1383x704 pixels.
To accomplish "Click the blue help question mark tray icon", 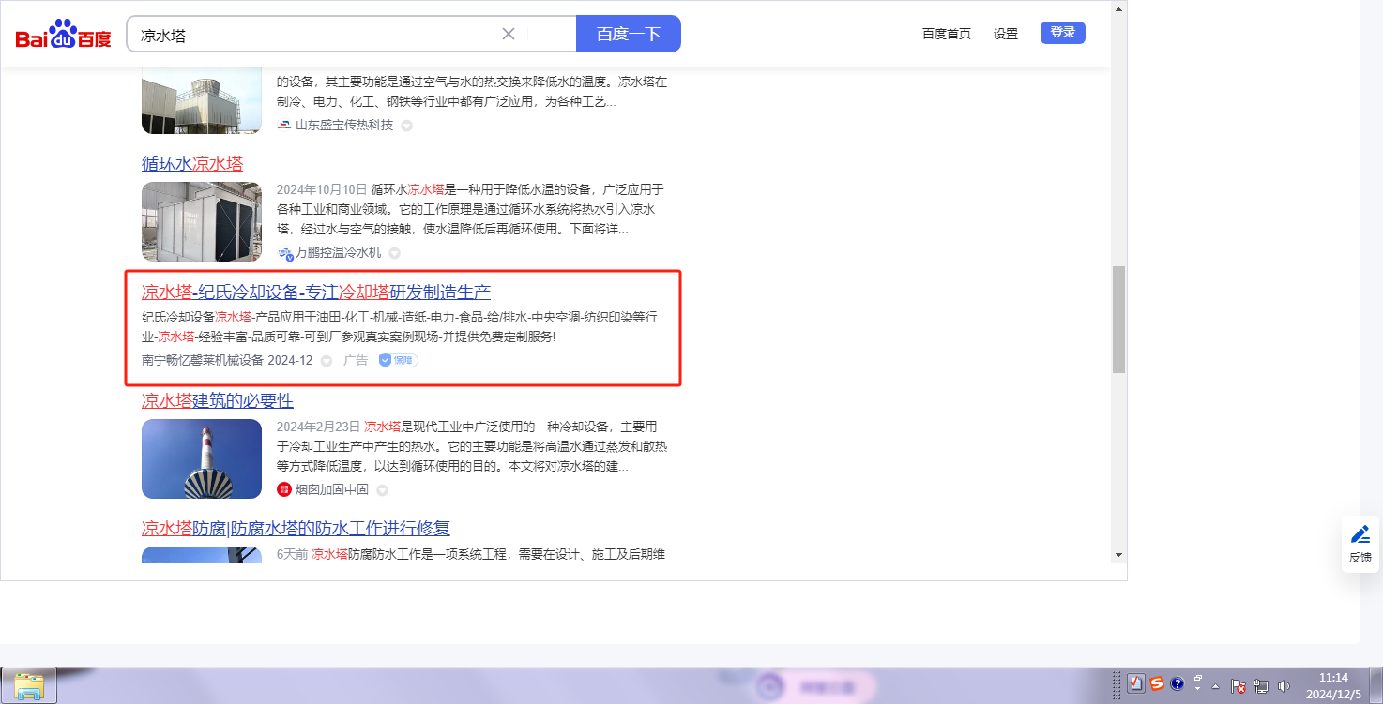I will point(1178,683).
